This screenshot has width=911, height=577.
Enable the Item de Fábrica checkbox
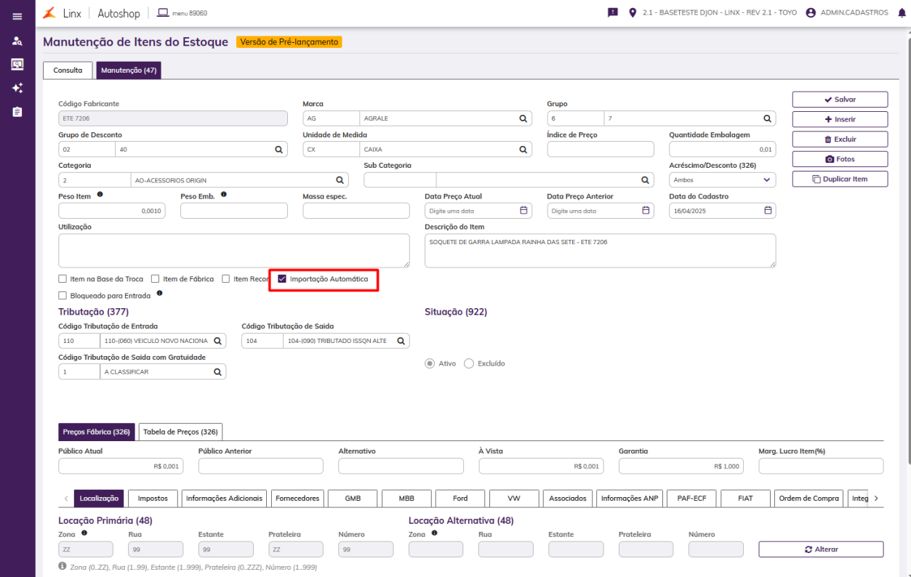tap(156, 279)
